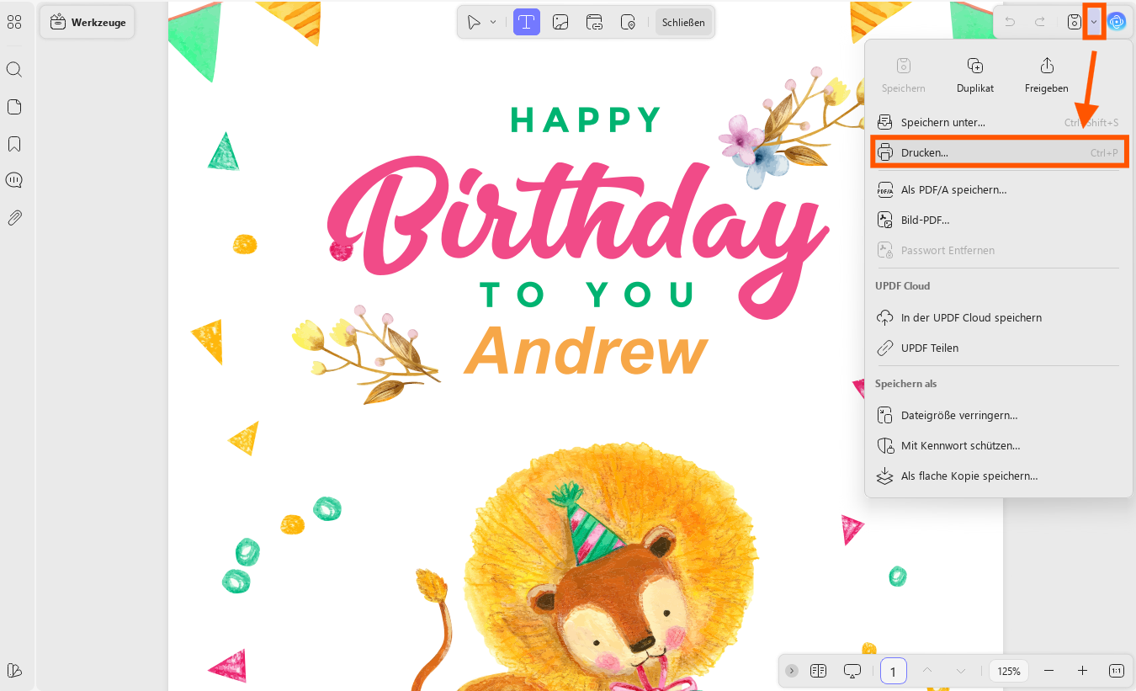Open the comments panel icon in sidebar
Viewport: 1136px width, 691px height.
(14, 180)
